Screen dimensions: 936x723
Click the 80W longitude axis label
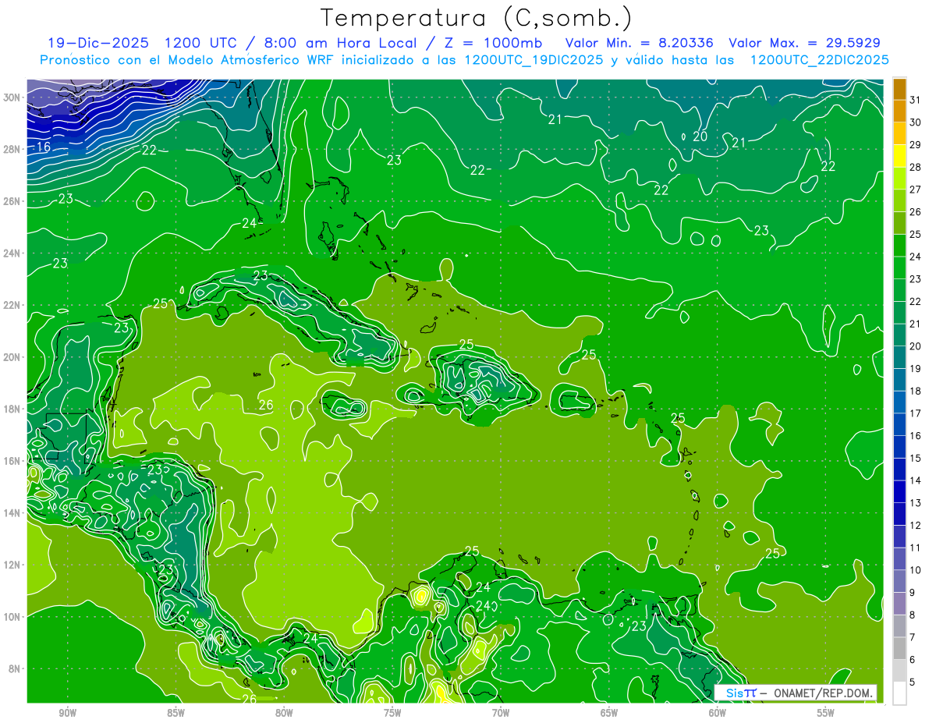[x=284, y=713]
